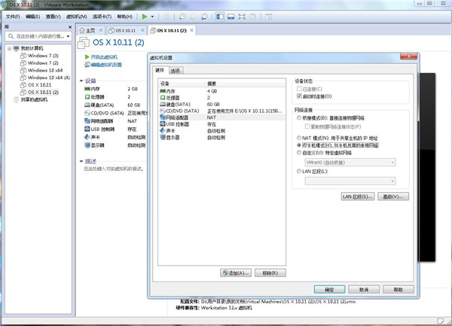This screenshot has height=326, width=452.
Task: Choose the NAT 模式 radio option
Action: tap(299, 137)
